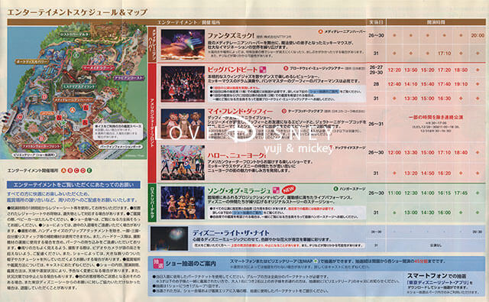
Task: Select the green ロストリバーデルタ vertical tab
Action: point(152,203)
